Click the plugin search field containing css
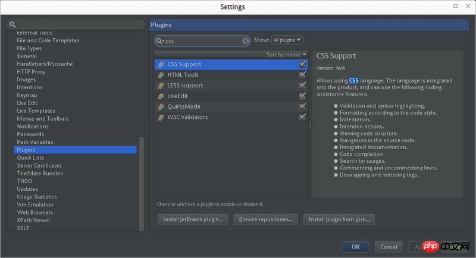Screen dimensions: 476x258 pyautogui.click(x=202, y=41)
